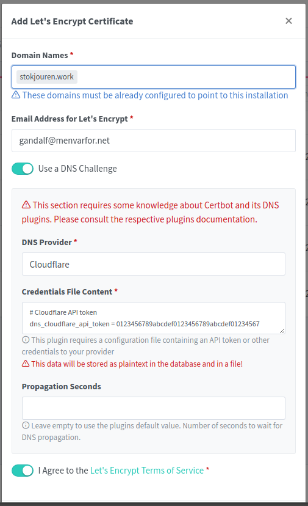This screenshot has height=506, width=308.
Task: Click the credentials textarea resize handle
Action: pos(282,331)
